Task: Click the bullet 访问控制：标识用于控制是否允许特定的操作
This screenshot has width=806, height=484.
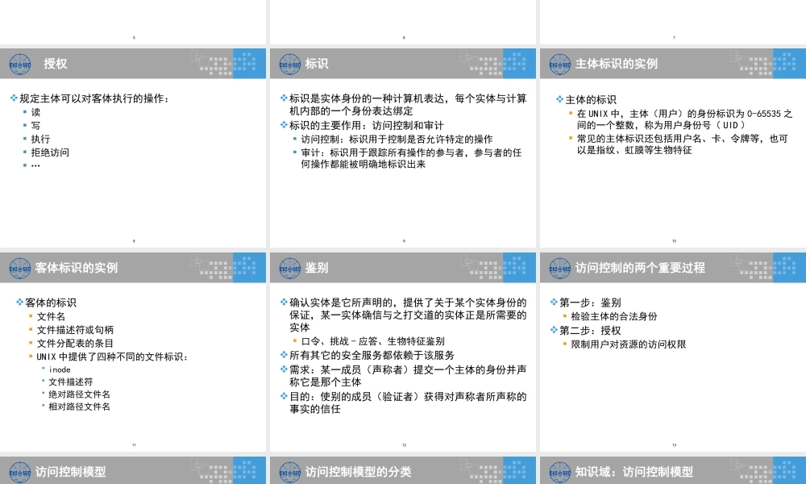Action: [x=397, y=139]
